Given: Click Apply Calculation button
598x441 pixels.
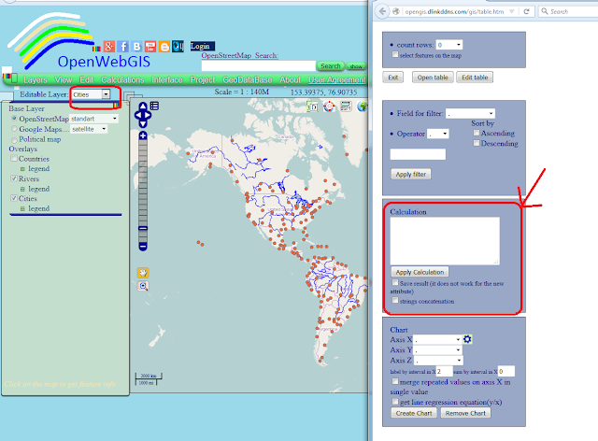Looking at the screenshot, I should click(x=420, y=272).
